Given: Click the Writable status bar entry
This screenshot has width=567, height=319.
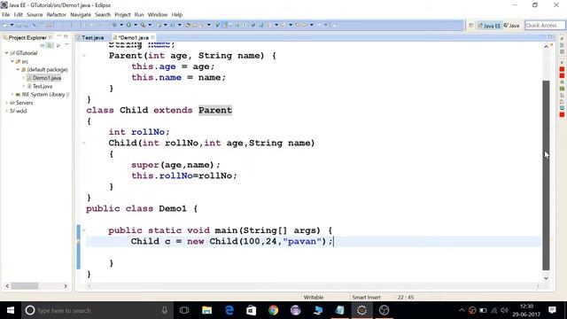Looking at the screenshot, I should (x=314, y=298).
